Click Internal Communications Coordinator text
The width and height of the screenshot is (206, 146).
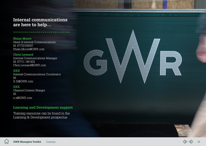pyautogui.click(x=37, y=74)
